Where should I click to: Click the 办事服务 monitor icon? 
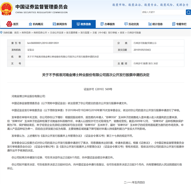[x=102, y=24]
